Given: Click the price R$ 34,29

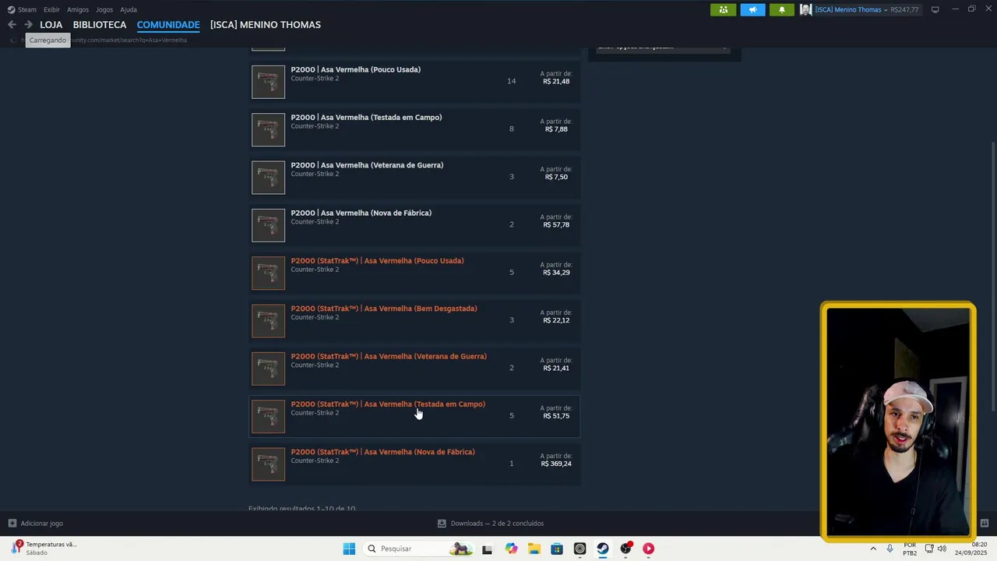Looking at the screenshot, I should pyautogui.click(x=556, y=273).
